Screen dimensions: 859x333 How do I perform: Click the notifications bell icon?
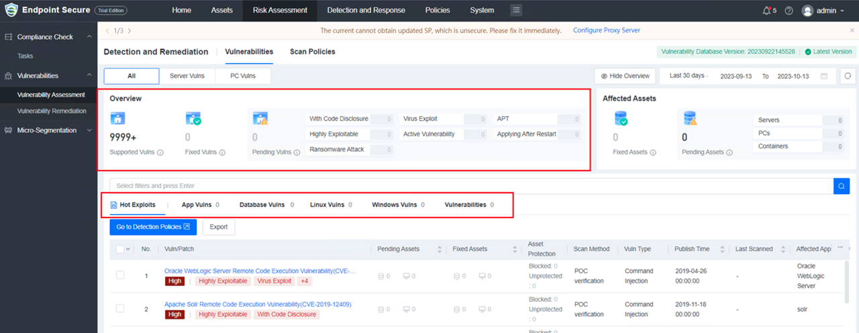coord(767,11)
